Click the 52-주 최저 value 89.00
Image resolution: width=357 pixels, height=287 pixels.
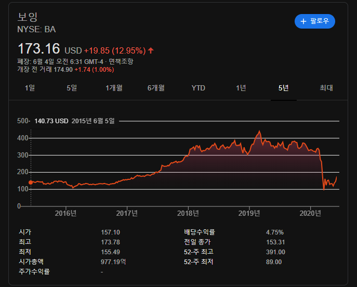click(274, 262)
